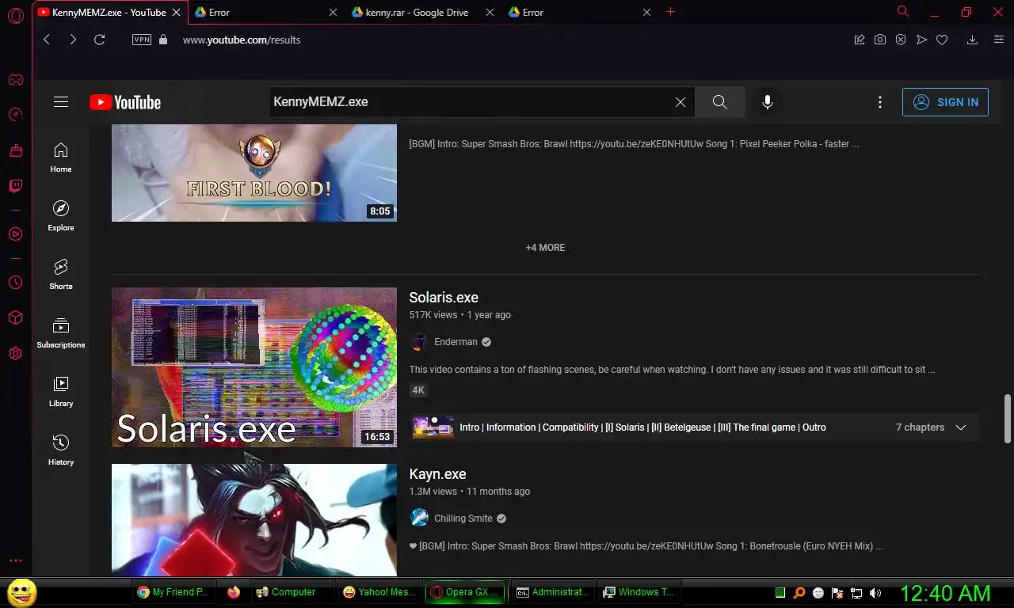Image resolution: width=1014 pixels, height=608 pixels.
Task: Start voice search with microphone icon
Action: point(767,102)
